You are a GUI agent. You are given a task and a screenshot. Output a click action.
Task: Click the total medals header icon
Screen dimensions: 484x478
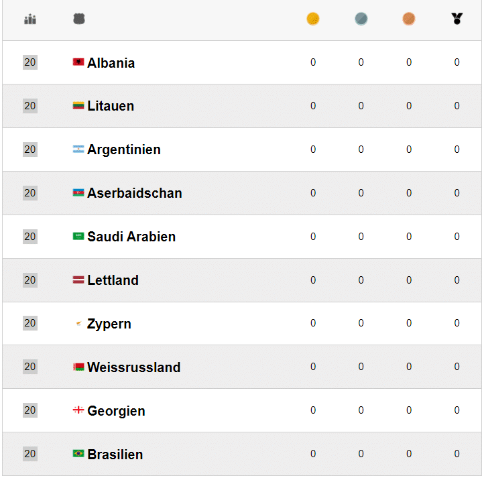(457, 19)
